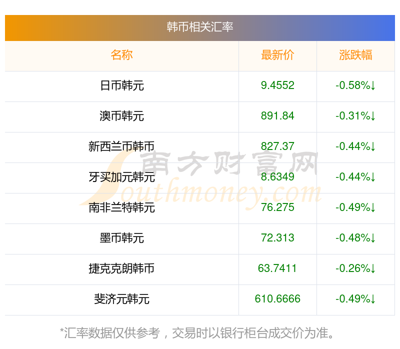This screenshot has height=349, width=400.
Task: Open the 日币韩元 currency pair
Action: pyautogui.click(x=121, y=85)
